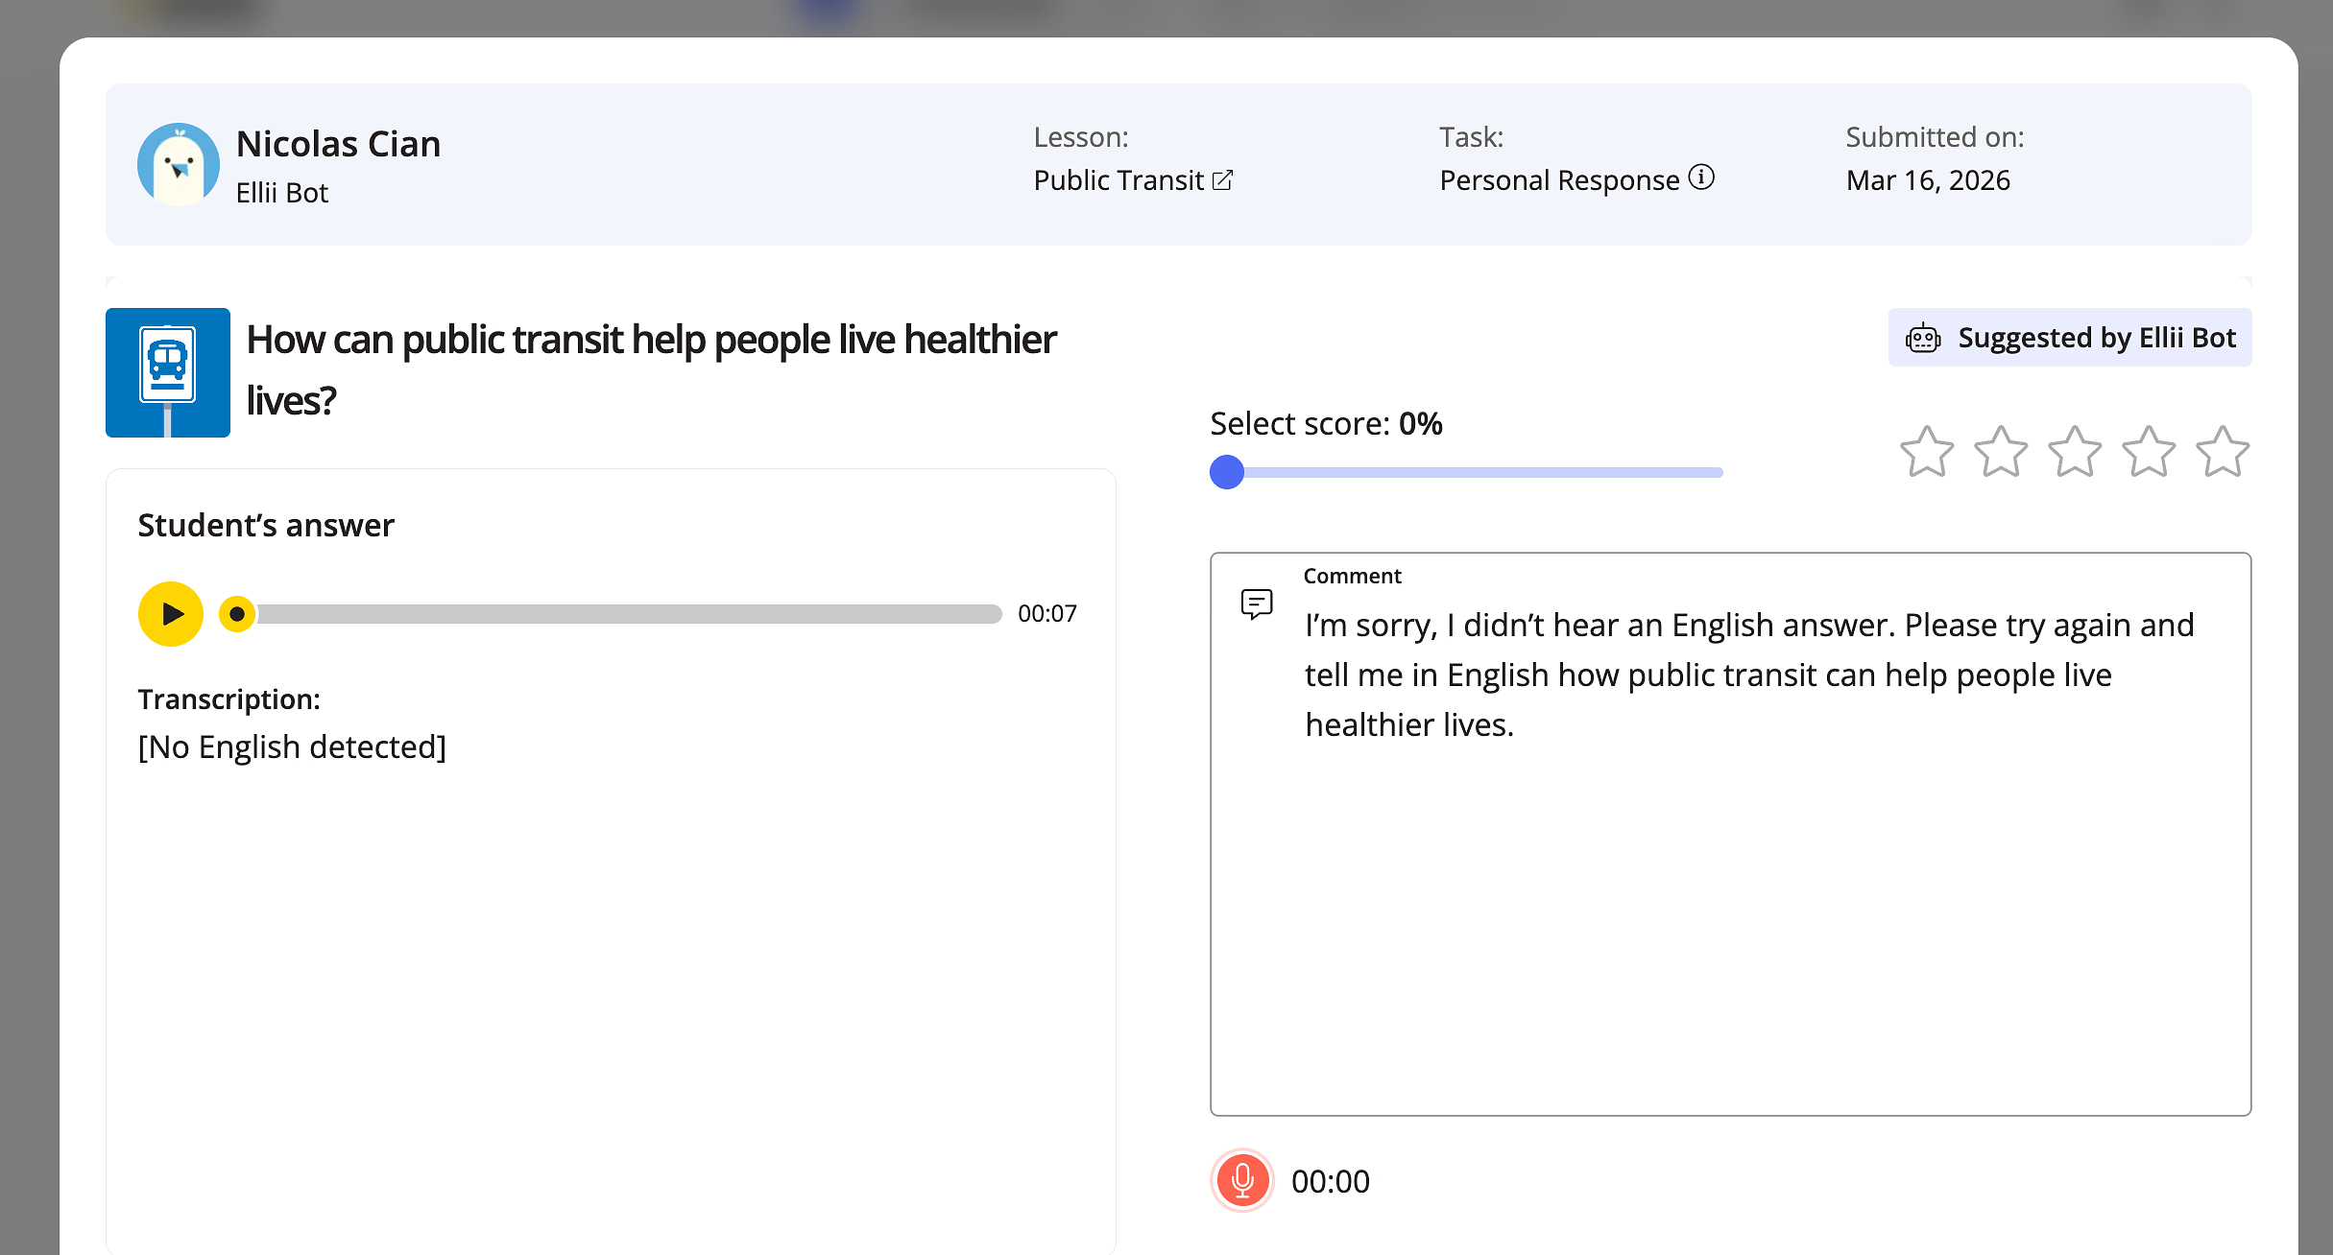
Task: Click the yellow play button for student audio
Action: (170, 613)
